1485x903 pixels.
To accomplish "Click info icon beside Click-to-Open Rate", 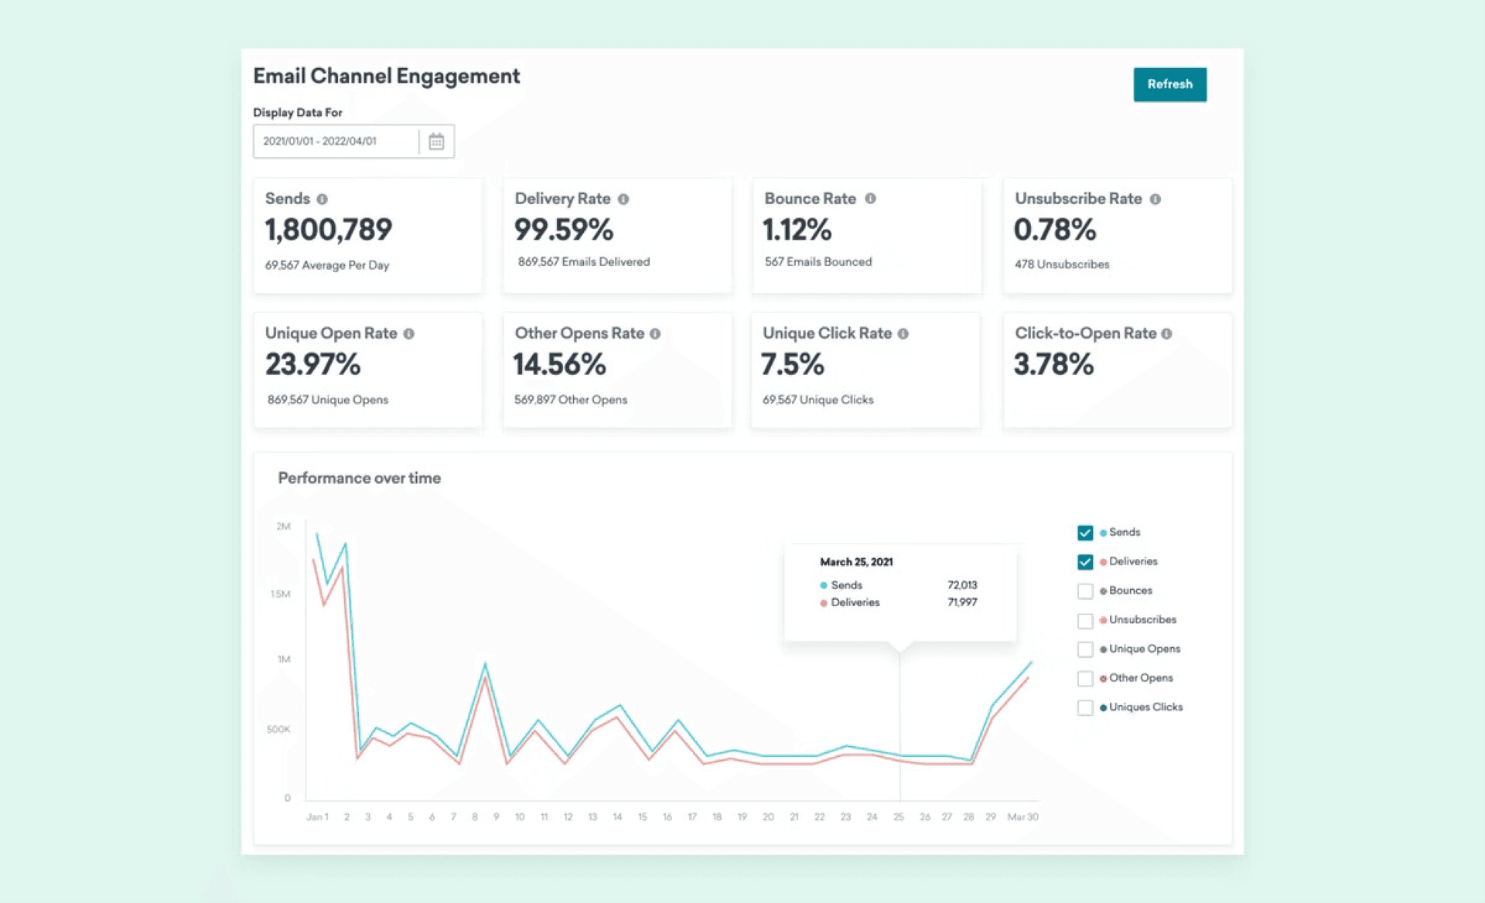I will click(x=1166, y=334).
